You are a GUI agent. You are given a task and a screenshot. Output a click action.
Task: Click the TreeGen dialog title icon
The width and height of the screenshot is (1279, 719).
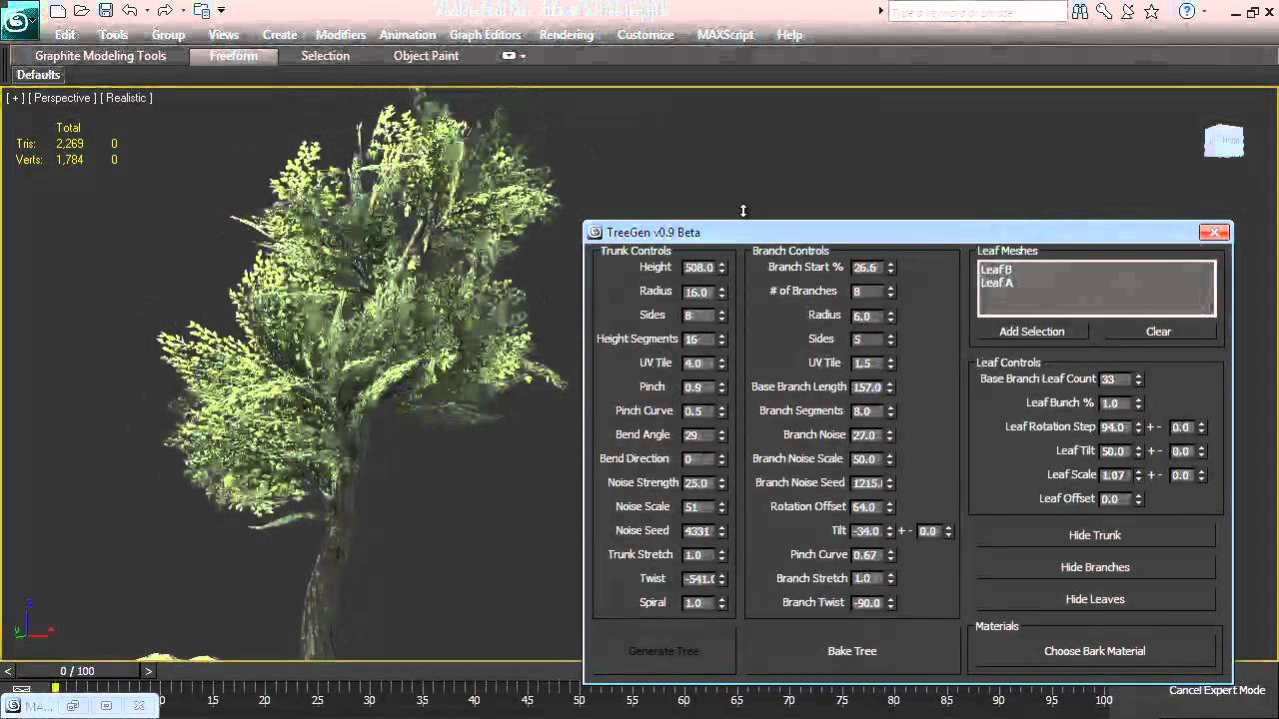[x=596, y=233]
